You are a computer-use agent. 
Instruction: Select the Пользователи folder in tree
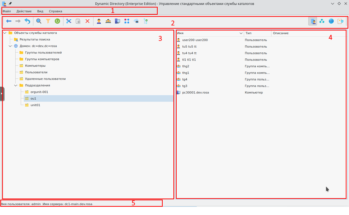pos(36,72)
